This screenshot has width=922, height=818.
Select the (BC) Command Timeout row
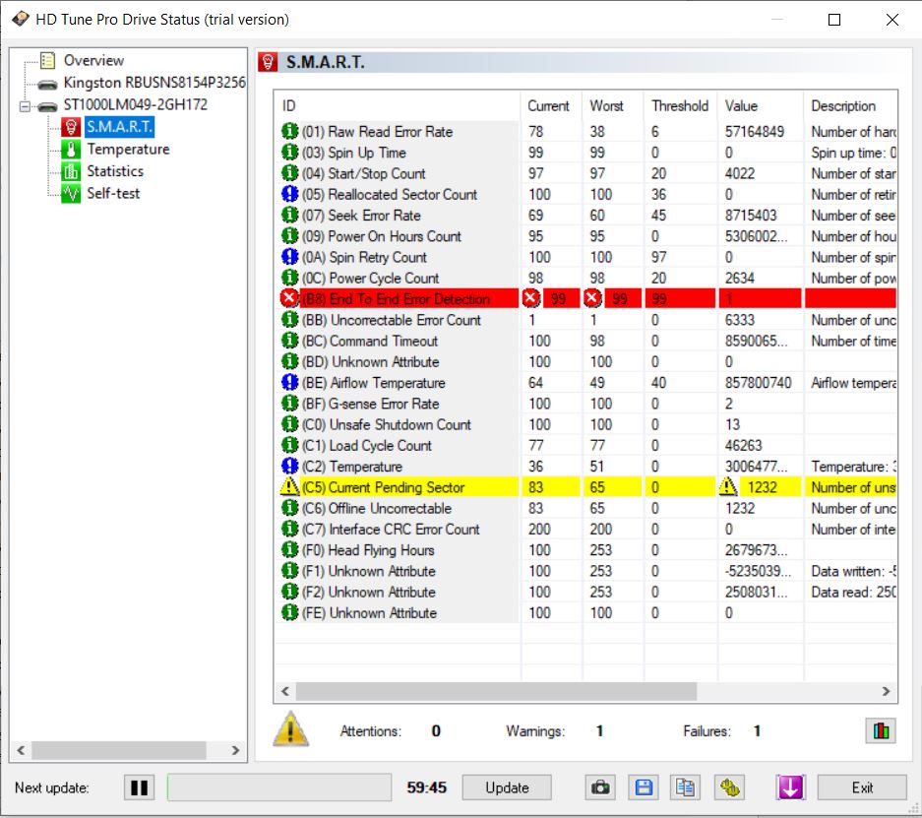[x=588, y=341]
